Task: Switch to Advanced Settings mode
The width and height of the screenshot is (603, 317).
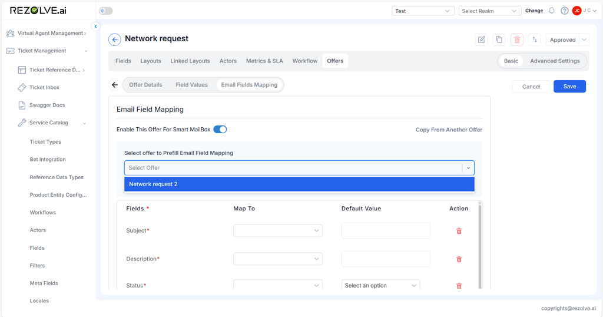Action: coord(554,61)
